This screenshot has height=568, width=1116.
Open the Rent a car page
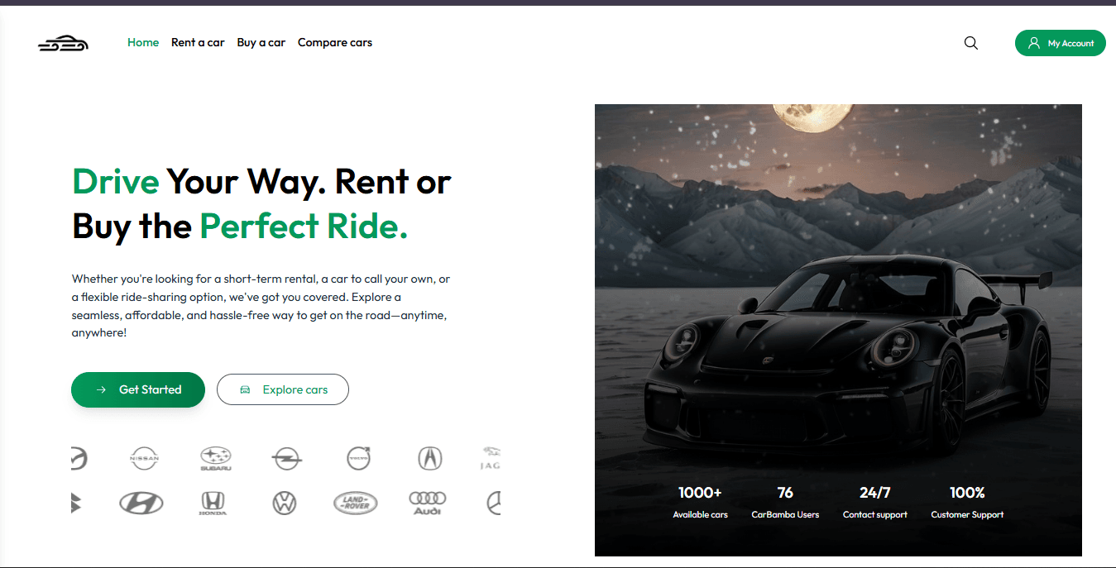click(198, 42)
